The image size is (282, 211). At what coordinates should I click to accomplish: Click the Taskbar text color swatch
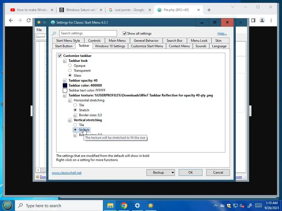point(65,90)
